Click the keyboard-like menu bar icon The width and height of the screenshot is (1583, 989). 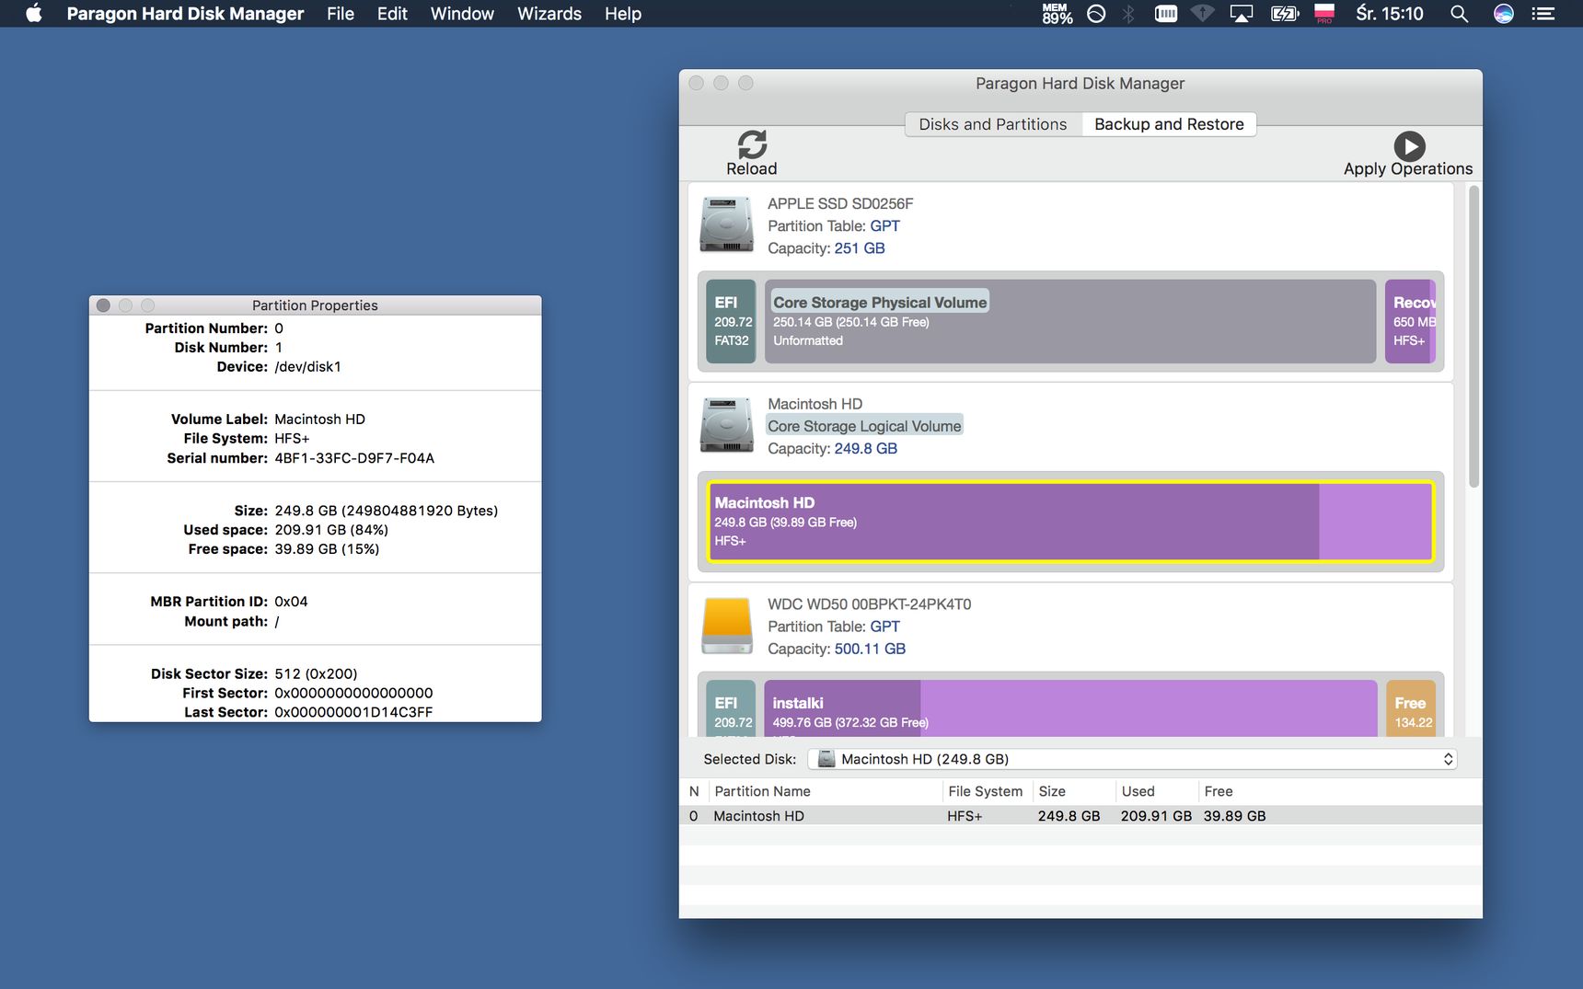tap(1166, 14)
